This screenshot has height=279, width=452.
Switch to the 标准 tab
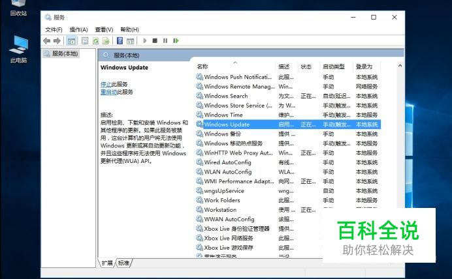pos(124,263)
